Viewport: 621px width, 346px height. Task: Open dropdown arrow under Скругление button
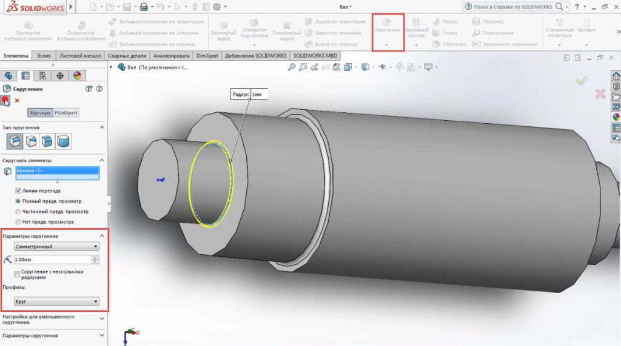pyautogui.click(x=387, y=45)
